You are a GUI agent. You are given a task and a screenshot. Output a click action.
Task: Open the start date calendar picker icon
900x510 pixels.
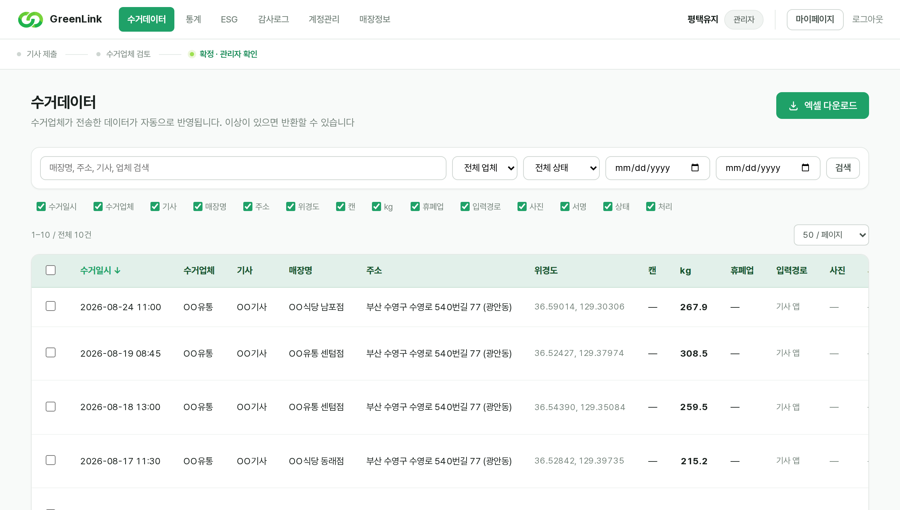tap(695, 168)
